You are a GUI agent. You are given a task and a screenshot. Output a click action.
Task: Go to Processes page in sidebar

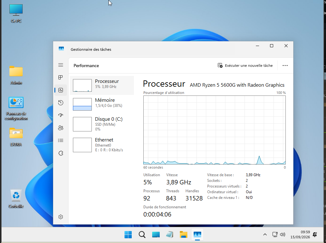pyautogui.click(x=61, y=78)
